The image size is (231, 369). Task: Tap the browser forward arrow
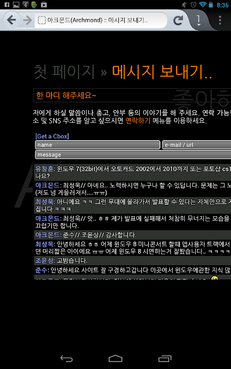coord(27,21)
